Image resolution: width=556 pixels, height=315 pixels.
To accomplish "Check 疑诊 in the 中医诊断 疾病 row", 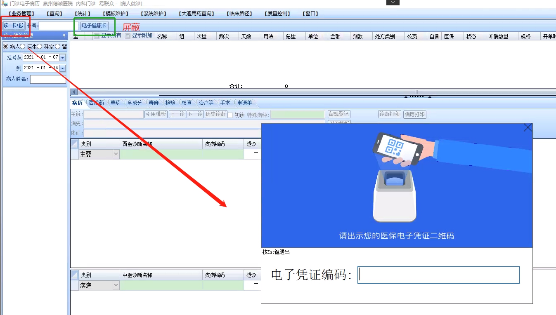I will pos(256,285).
